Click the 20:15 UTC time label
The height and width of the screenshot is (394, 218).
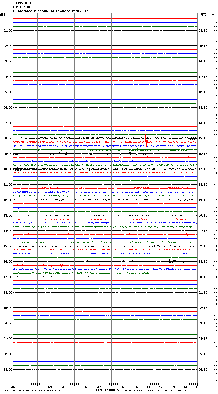(203, 215)
